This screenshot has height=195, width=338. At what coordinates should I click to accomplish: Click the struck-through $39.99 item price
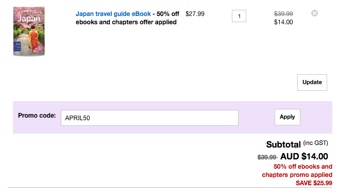283,14
